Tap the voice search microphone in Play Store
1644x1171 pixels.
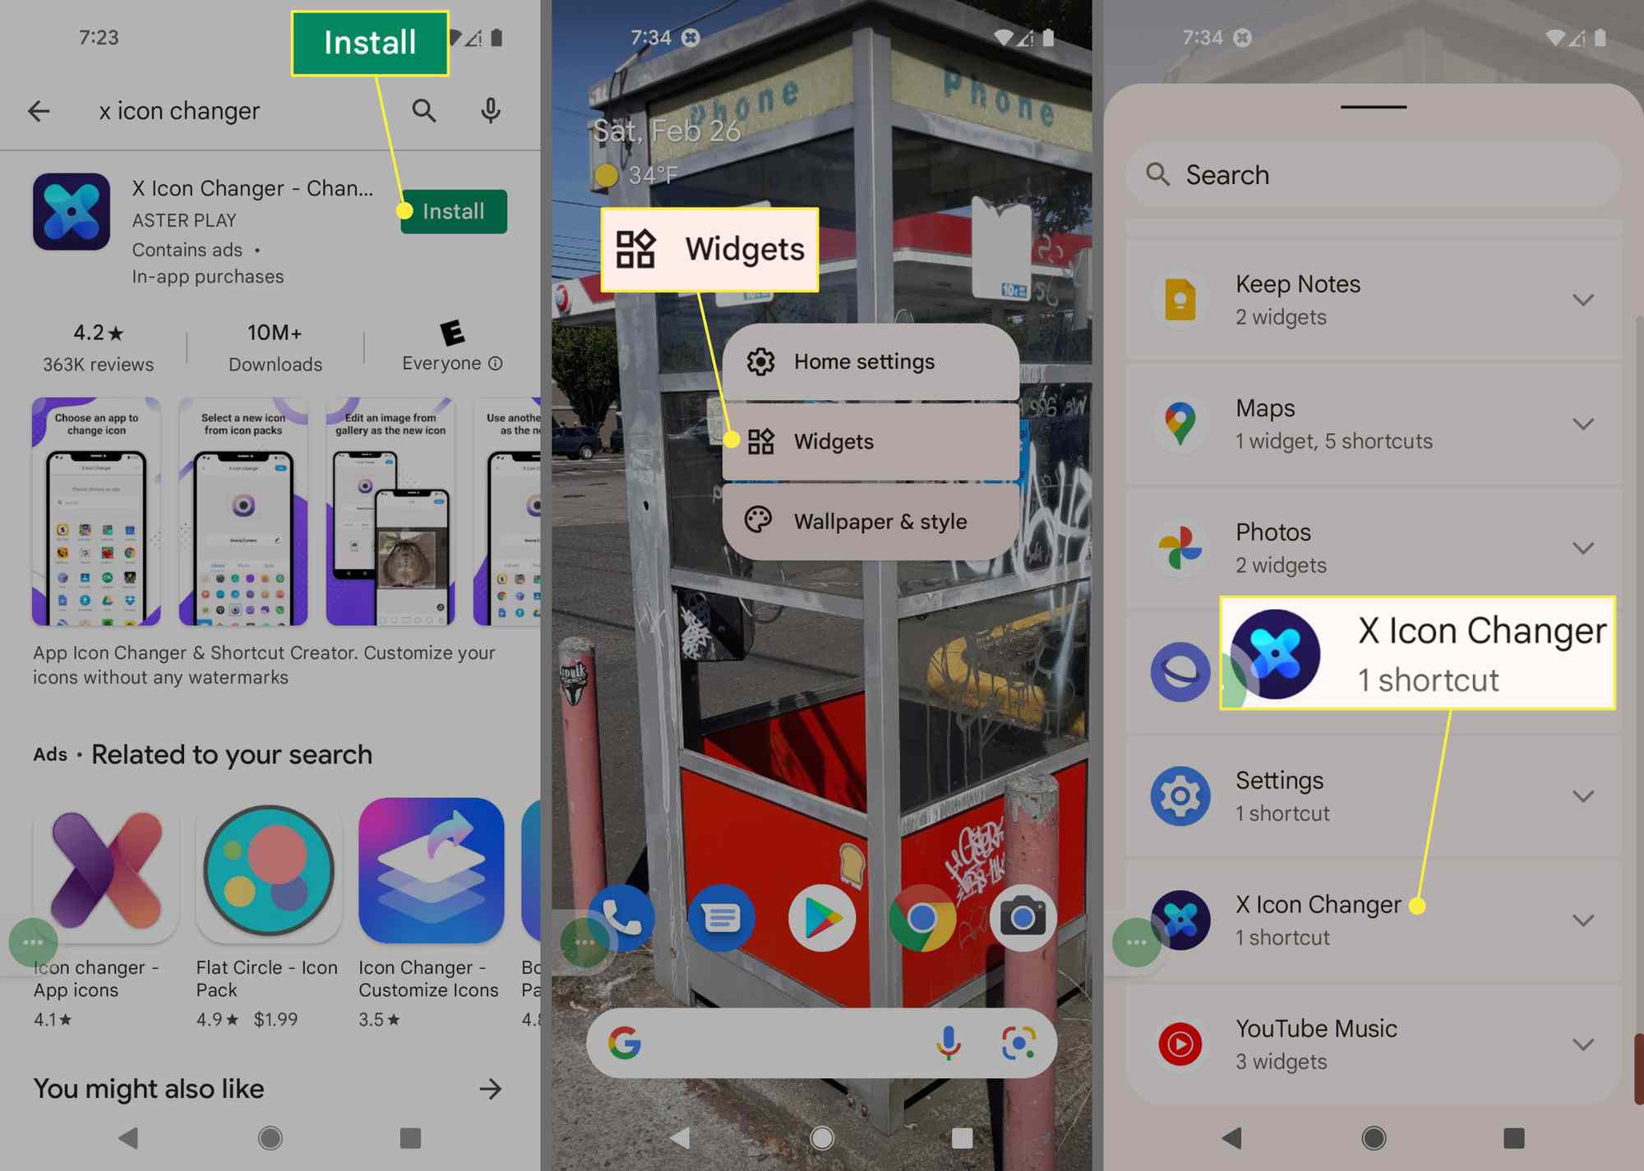(x=491, y=111)
